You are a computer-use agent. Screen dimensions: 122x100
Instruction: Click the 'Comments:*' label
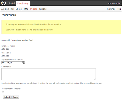point(6,67)
